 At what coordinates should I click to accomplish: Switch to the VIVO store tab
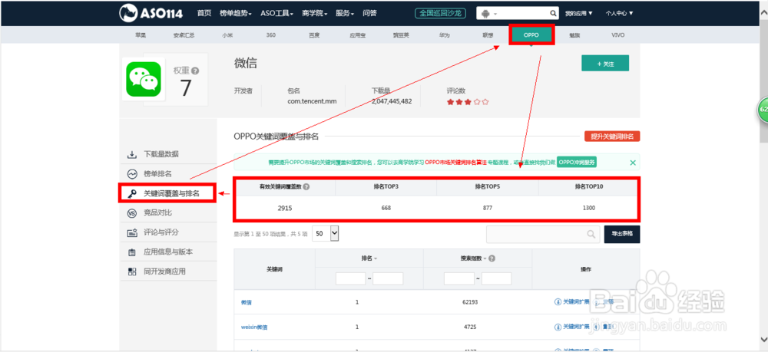tap(618, 35)
